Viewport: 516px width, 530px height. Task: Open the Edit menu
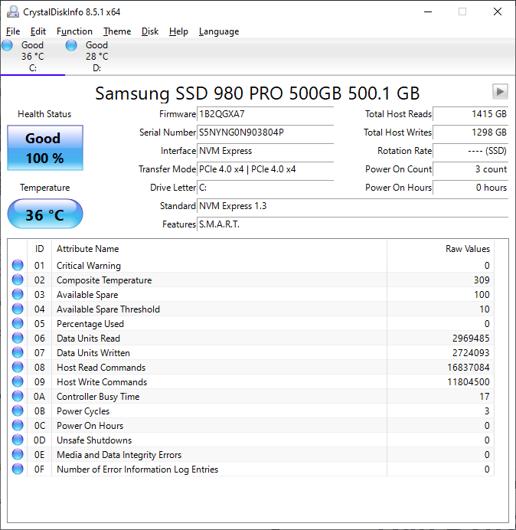[38, 31]
